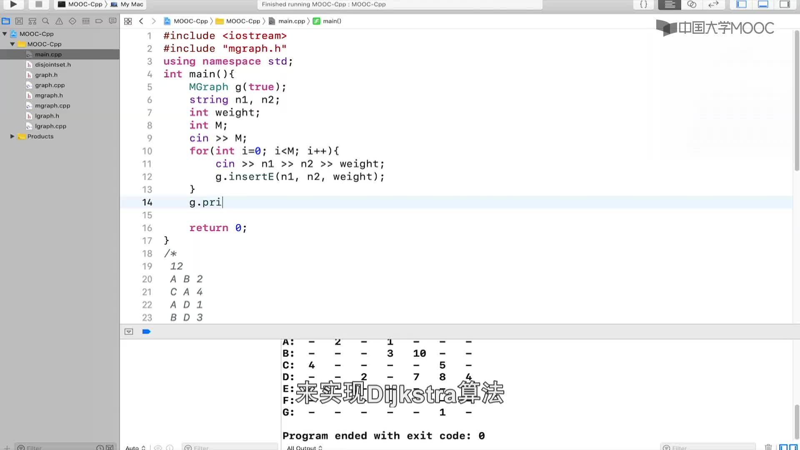Screen dimensions: 800x450
Task: Go back in editor history
Action: [x=141, y=21]
